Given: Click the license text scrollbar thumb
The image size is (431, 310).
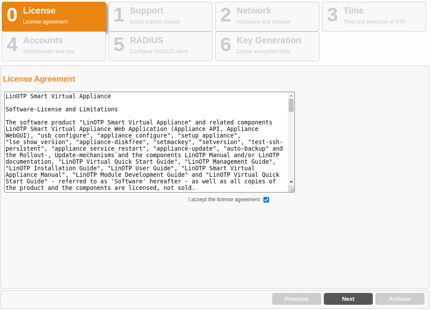Looking at the screenshot, I should pyautogui.click(x=291, y=105).
